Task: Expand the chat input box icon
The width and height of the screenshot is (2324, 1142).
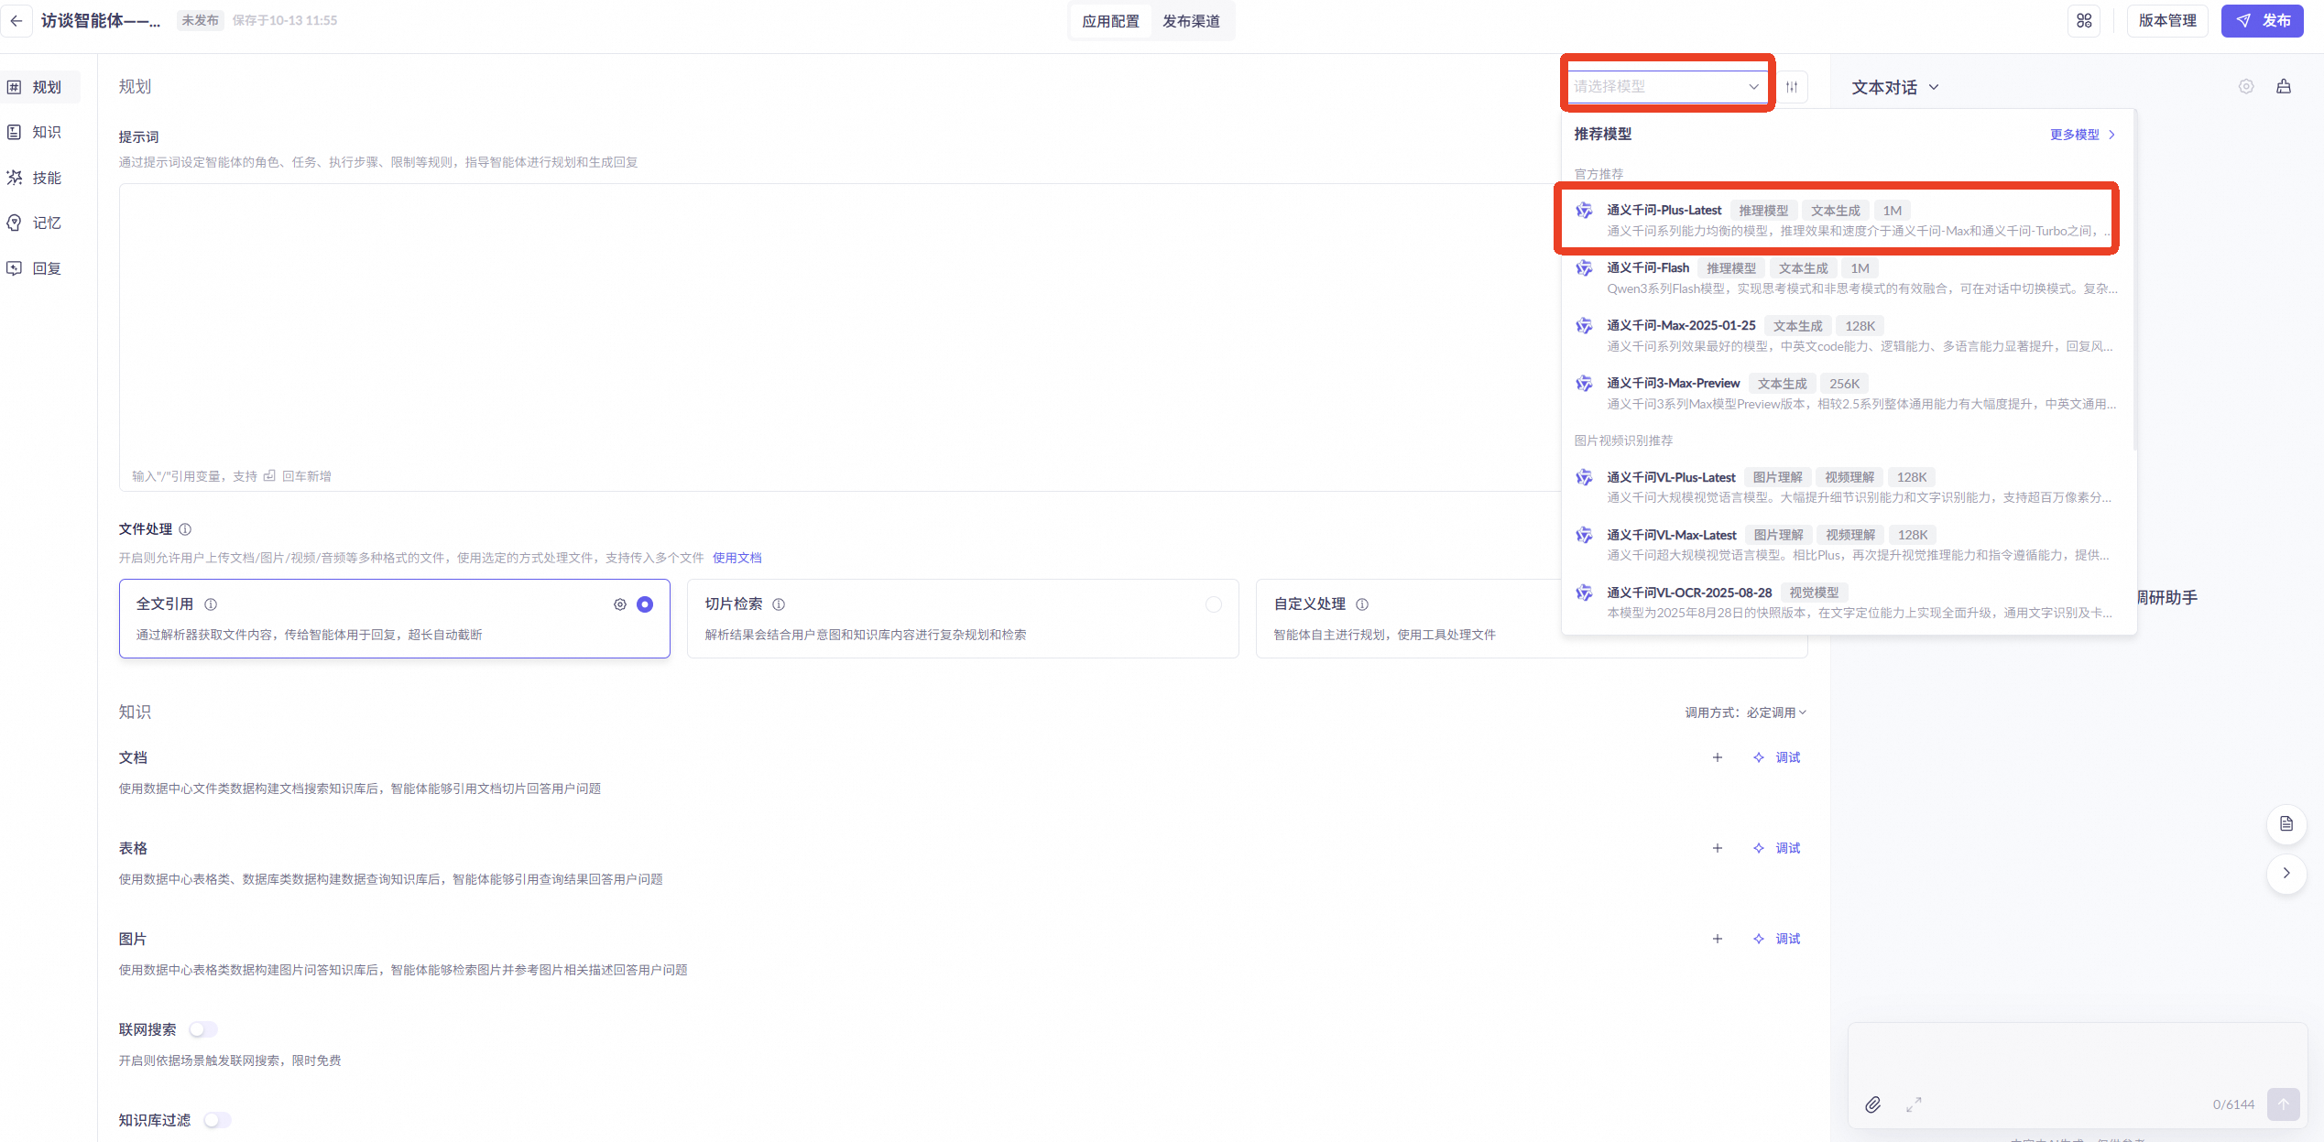Action: point(1914,1104)
